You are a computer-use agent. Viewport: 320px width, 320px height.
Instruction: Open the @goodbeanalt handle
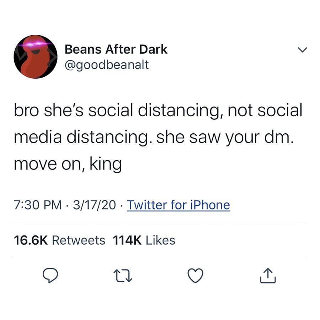(x=107, y=65)
